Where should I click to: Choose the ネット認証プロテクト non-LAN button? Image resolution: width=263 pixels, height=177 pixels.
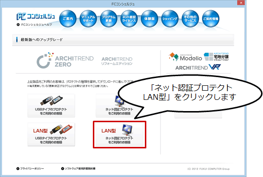pyautogui.click(x=119, y=105)
